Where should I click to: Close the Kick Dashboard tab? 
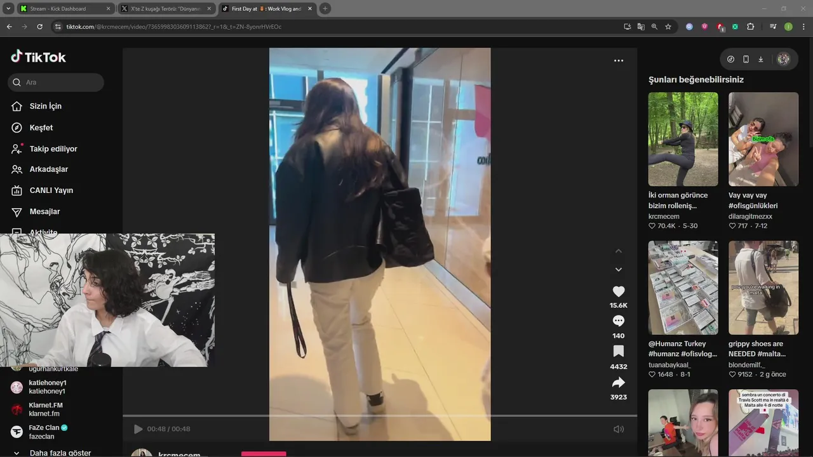point(108,9)
